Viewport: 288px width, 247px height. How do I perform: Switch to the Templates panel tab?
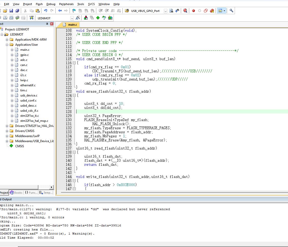46,193
